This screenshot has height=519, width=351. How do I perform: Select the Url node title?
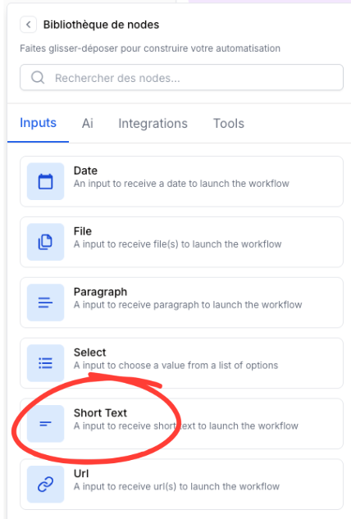click(81, 474)
